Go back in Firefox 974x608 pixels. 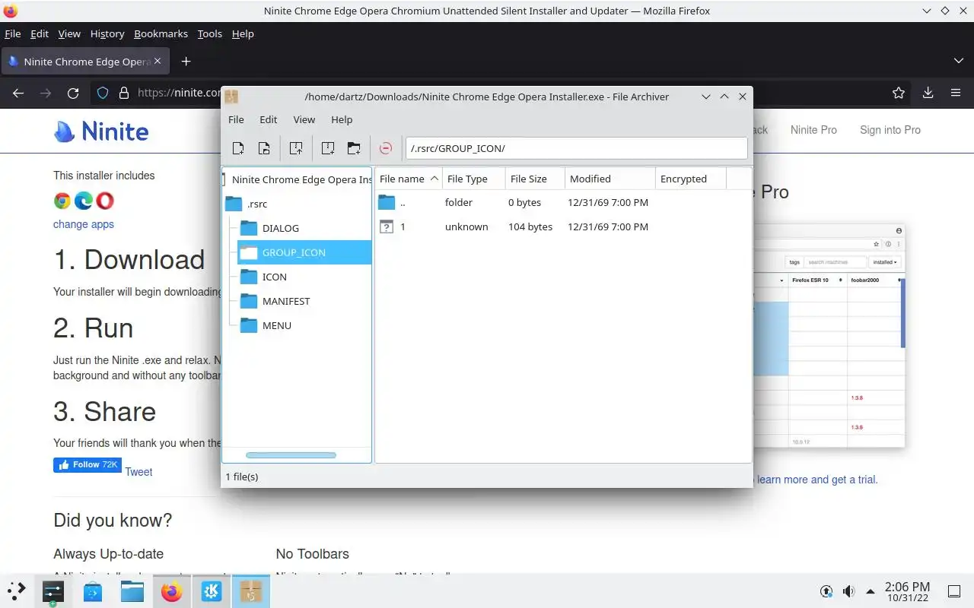click(x=18, y=93)
